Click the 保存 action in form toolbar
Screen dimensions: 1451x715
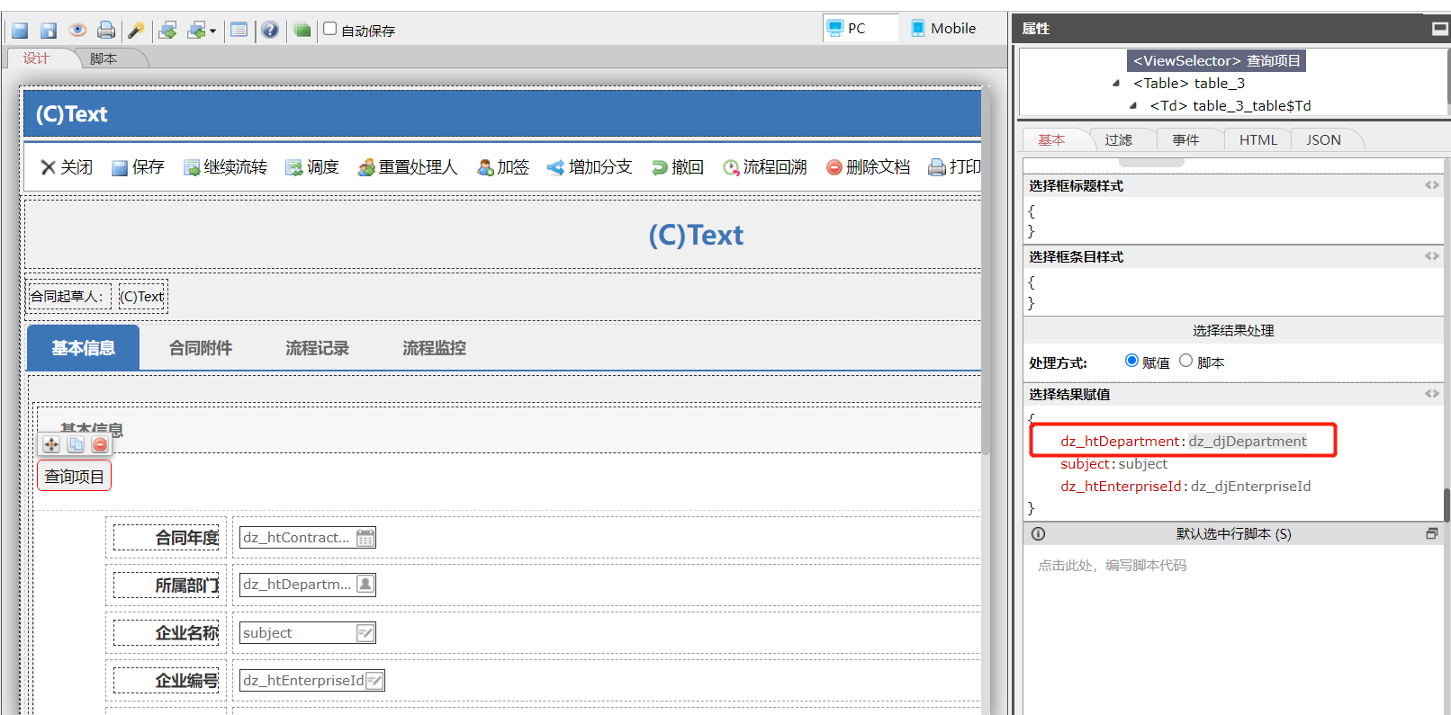(138, 167)
